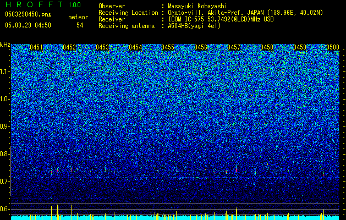346x220 pixels.
Task: Select observer name Masayuki Kobayashi
Action: (x=197, y=6)
